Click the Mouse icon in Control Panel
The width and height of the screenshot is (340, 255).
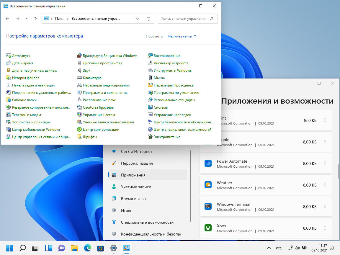point(150,78)
